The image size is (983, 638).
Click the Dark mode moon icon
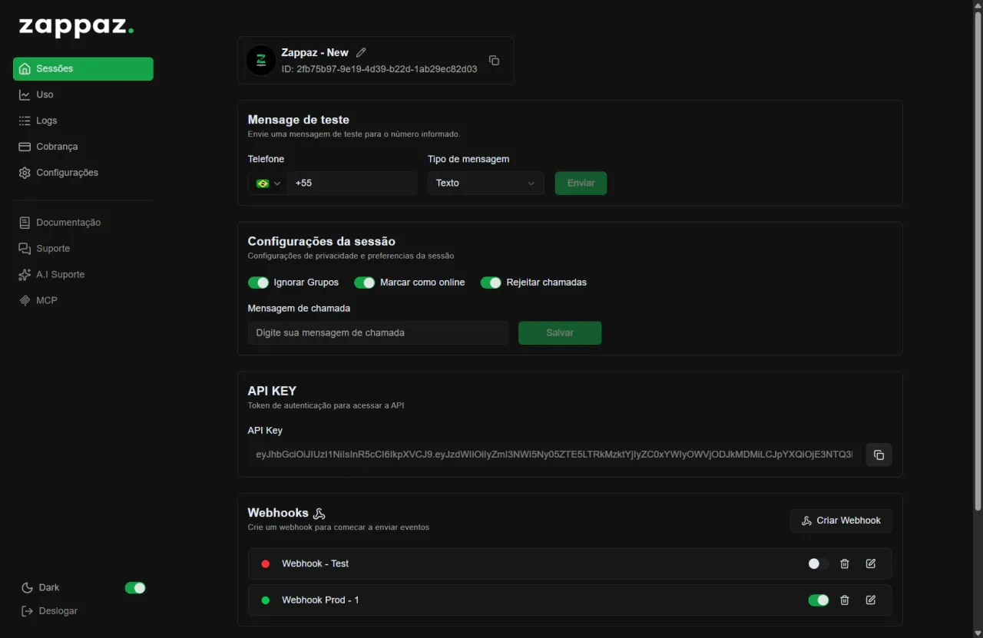[28, 587]
